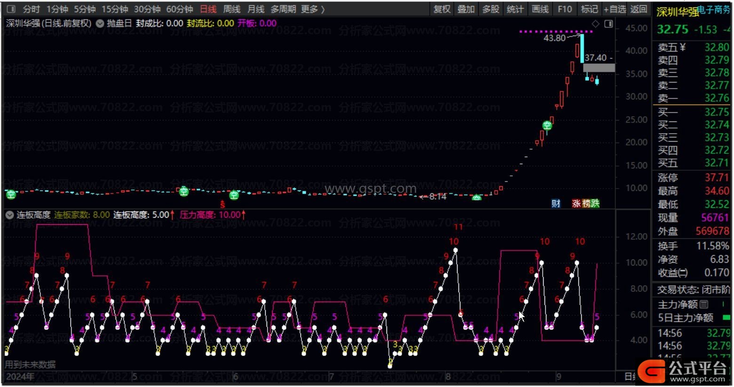Screen dimensions: 734x387
Task: Click the green 空 signal near 25.00
Action: [x=547, y=125]
